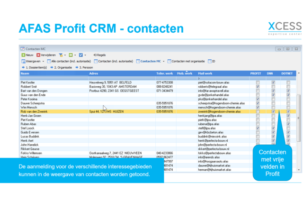303x202 pixels.
Task: Toggle DNN checkbox for Bart van den Dongen
Action: point(273,91)
